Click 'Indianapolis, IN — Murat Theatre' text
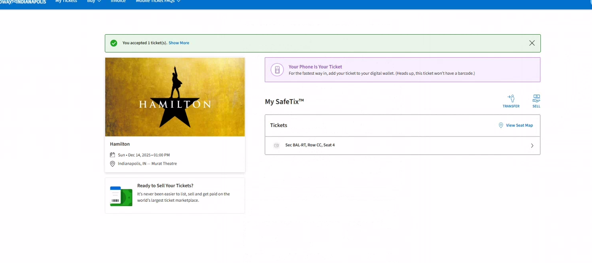The image size is (592, 263). pyautogui.click(x=148, y=164)
